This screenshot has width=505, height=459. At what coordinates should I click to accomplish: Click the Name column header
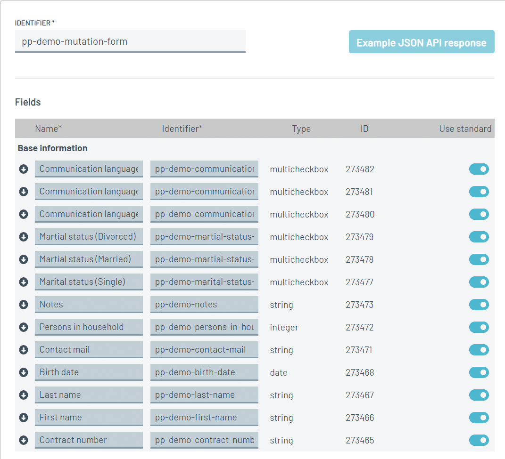pos(48,129)
